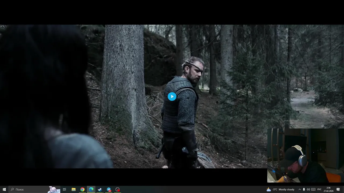Launch Google Chrome from the taskbar
344x193 pixels.
tap(82, 190)
